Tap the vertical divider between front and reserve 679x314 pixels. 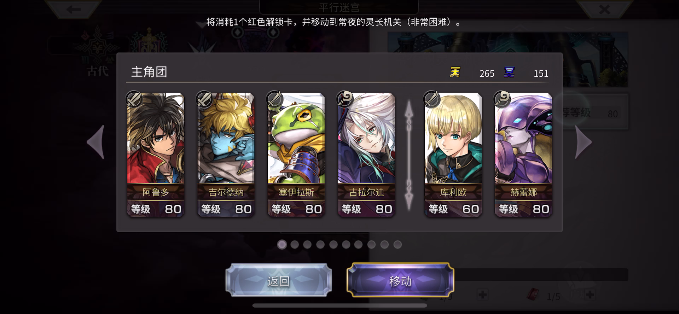click(x=409, y=155)
